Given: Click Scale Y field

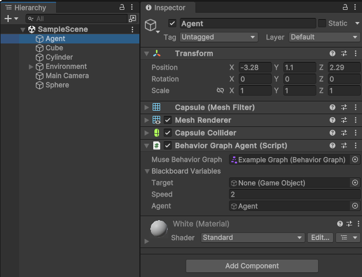Looking at the screenshot, I should click(300, 90).
